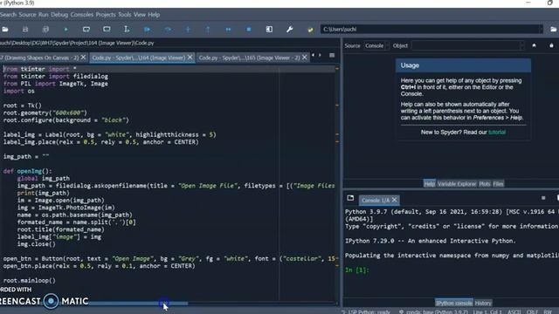Select the IPython console tab

point(454,303)
